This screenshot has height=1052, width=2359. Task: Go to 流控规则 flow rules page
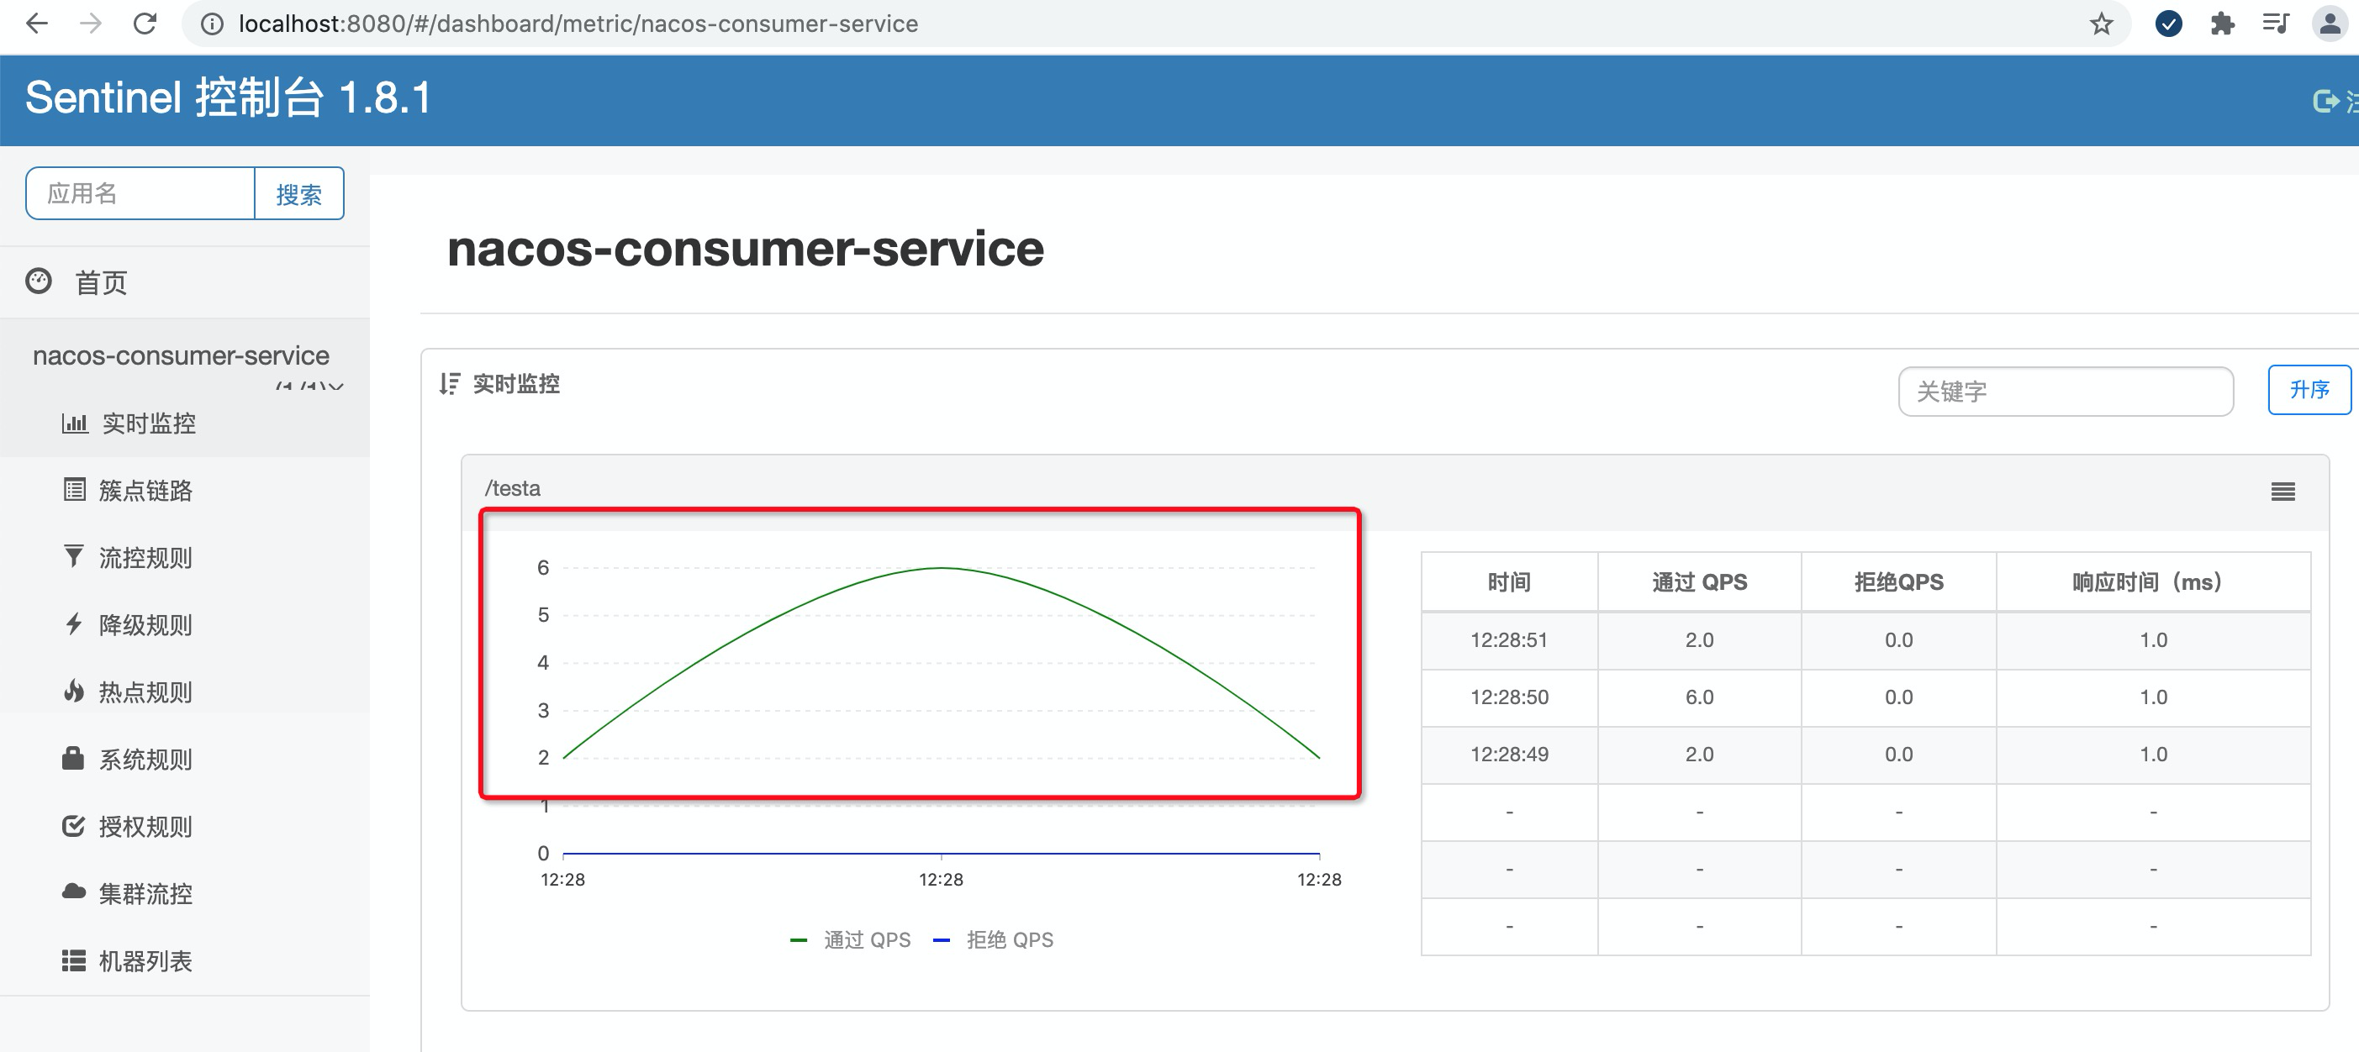pos(145,558)
